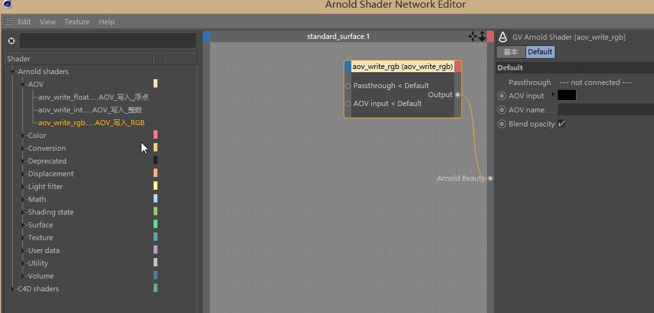Screen dimensions: 654x313
Task: Click the move/pan icon in node view header
Action: pyautogui.click(x=472, y=36)
